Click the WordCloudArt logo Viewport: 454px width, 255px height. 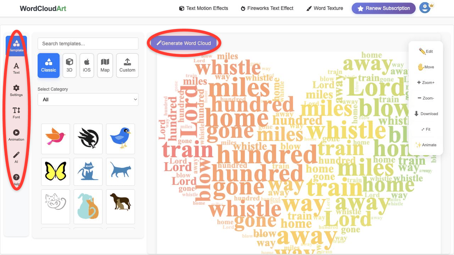click(x=43, y=8)
